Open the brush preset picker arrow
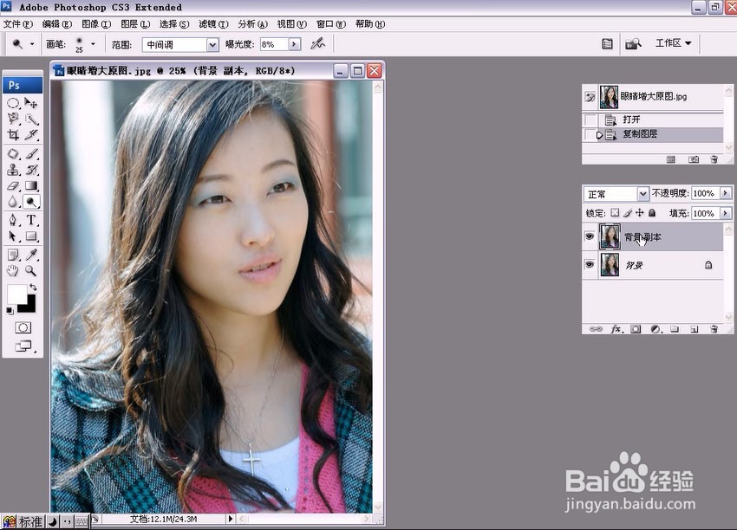737x530 pixels. coord(93,44)
